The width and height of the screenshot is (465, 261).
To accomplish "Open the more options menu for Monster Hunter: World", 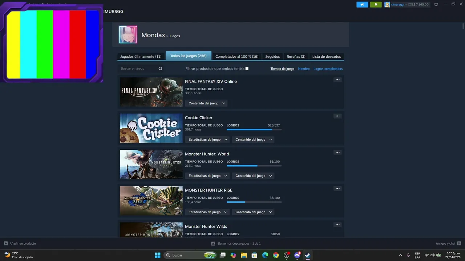I will click(337, 152).
